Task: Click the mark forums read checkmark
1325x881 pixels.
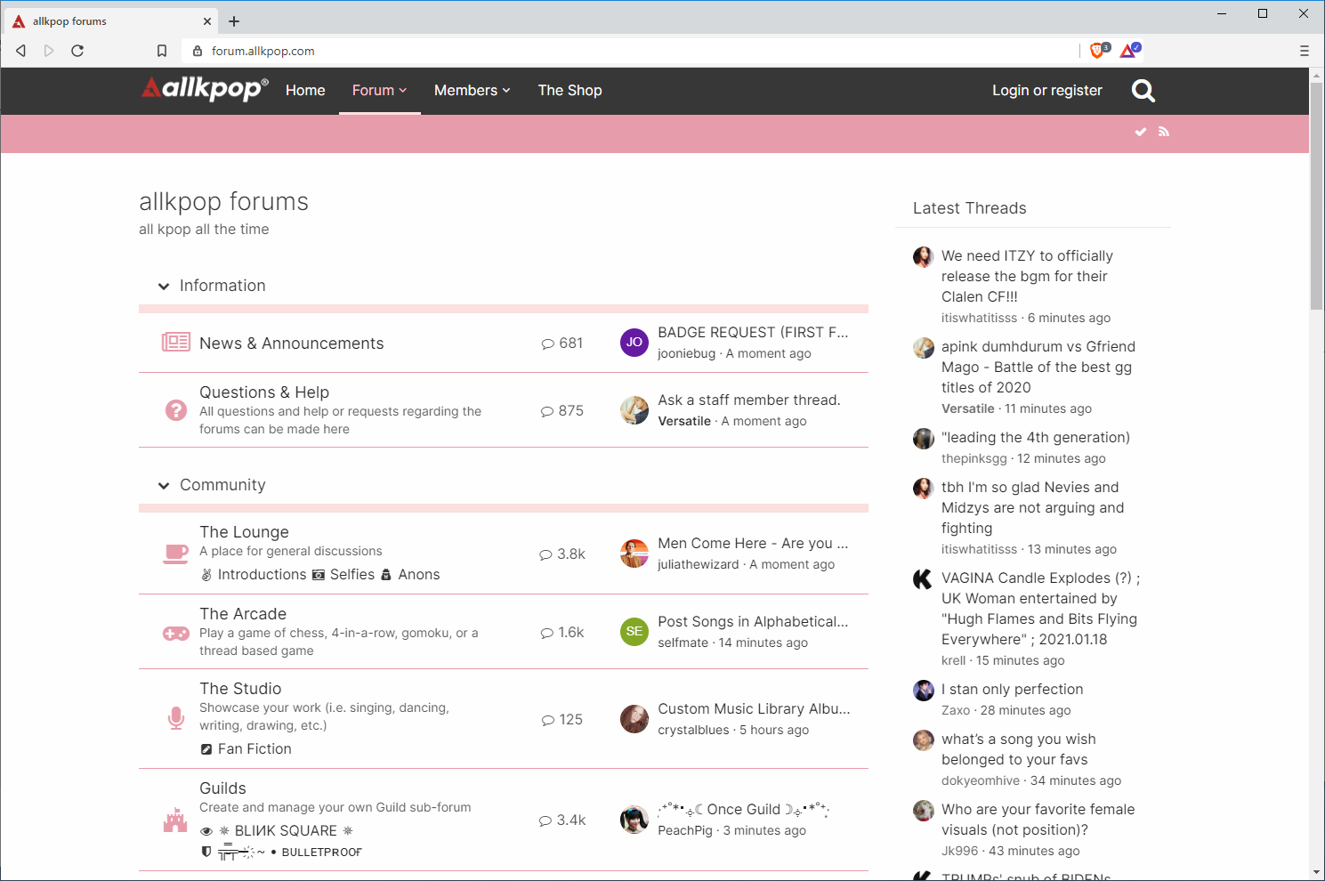Action: coord(1140,132)
